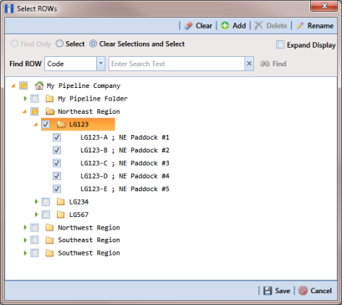Uncheck LG123-E NE Paddock #5 checkbox
This screenshot has width=342, height=305.
click(57, 189)
